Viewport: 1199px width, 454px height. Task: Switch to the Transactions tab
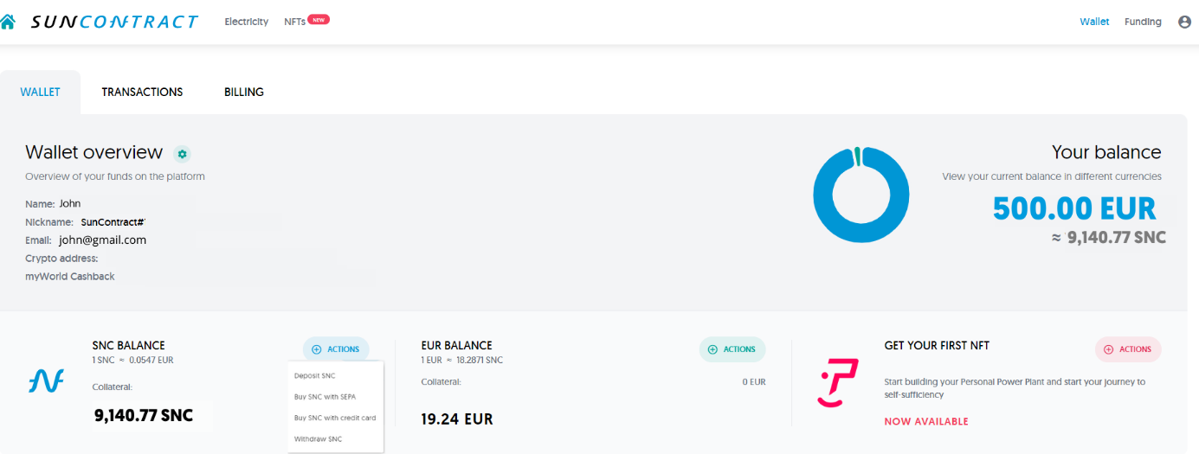point(142,92)
